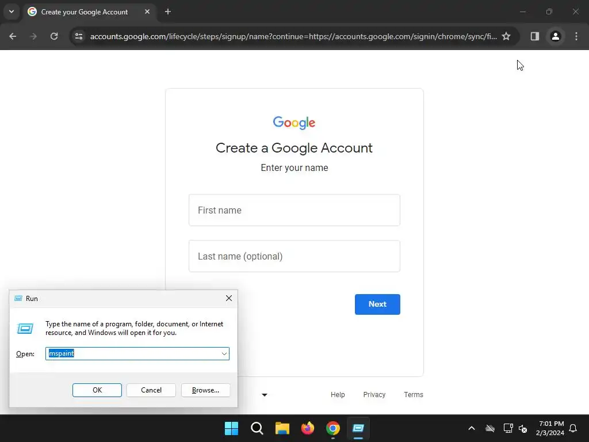Click the Google logo on signup card
The height and width of the screenshot is (442, 589).
[x=294, y=123]
